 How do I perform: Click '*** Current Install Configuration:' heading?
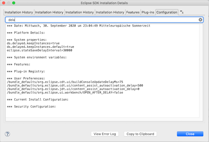tap(38, 100)
